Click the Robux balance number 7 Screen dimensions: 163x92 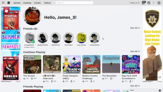click(154, 3)
